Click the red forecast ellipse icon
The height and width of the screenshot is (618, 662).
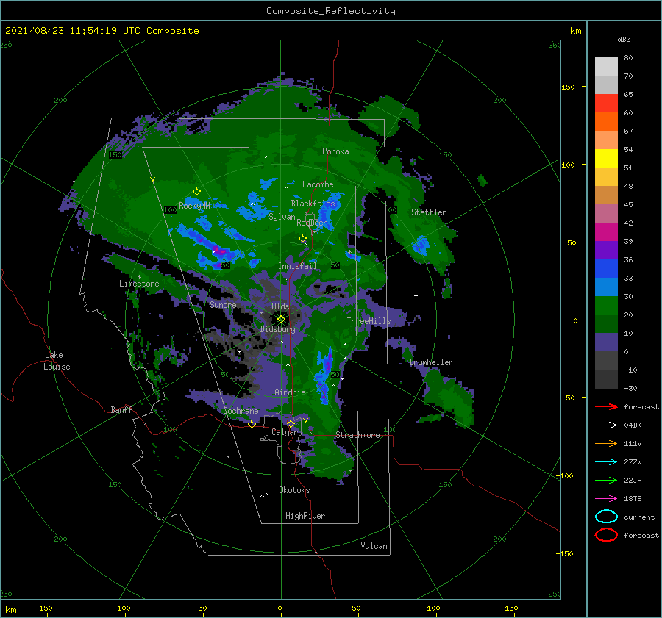[606, 535]
